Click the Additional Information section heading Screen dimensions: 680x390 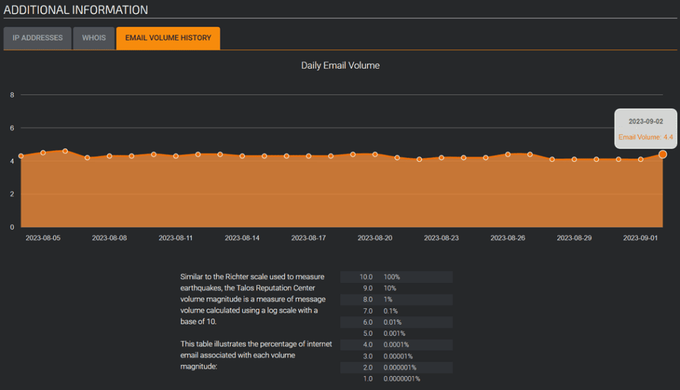pos(76,10)
